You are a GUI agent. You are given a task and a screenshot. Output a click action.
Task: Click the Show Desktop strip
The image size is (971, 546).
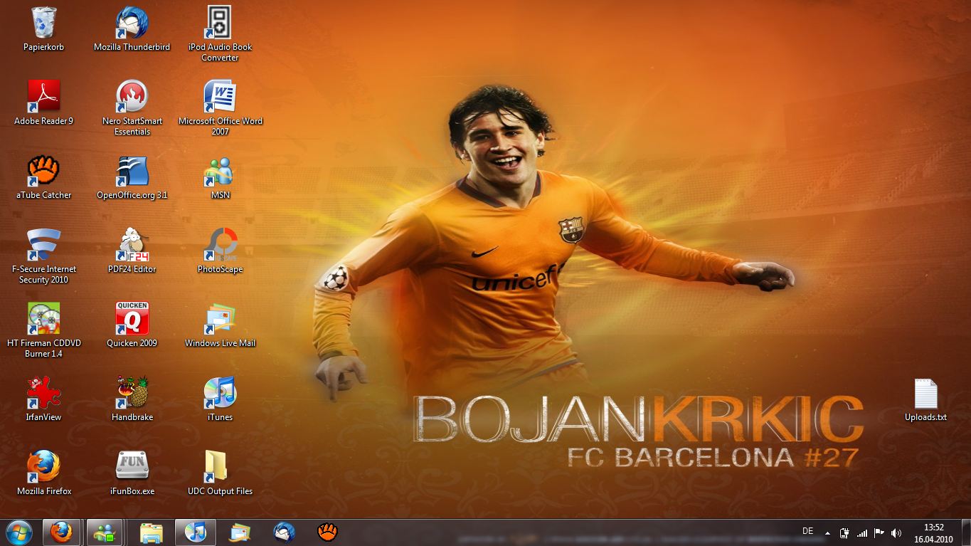pos(965,532)
